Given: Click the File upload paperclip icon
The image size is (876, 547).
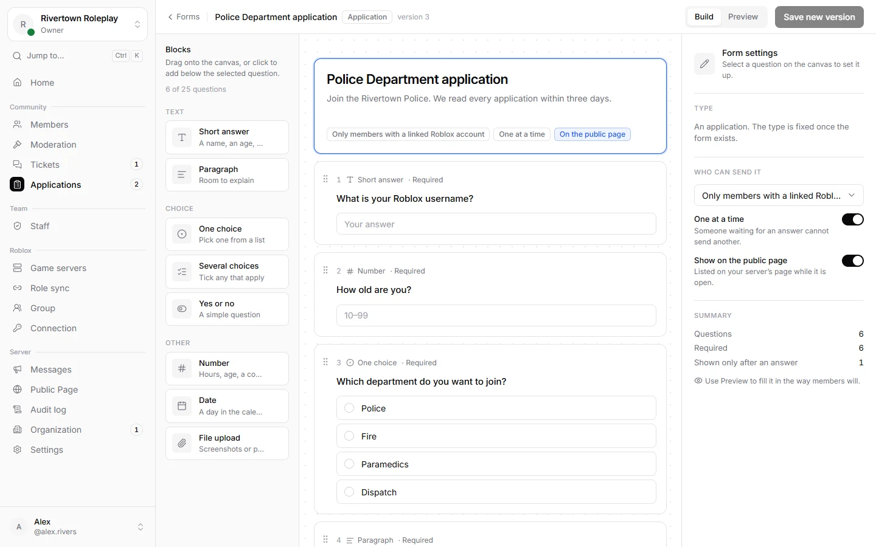Looking at the screenshot, I should 182,444.
